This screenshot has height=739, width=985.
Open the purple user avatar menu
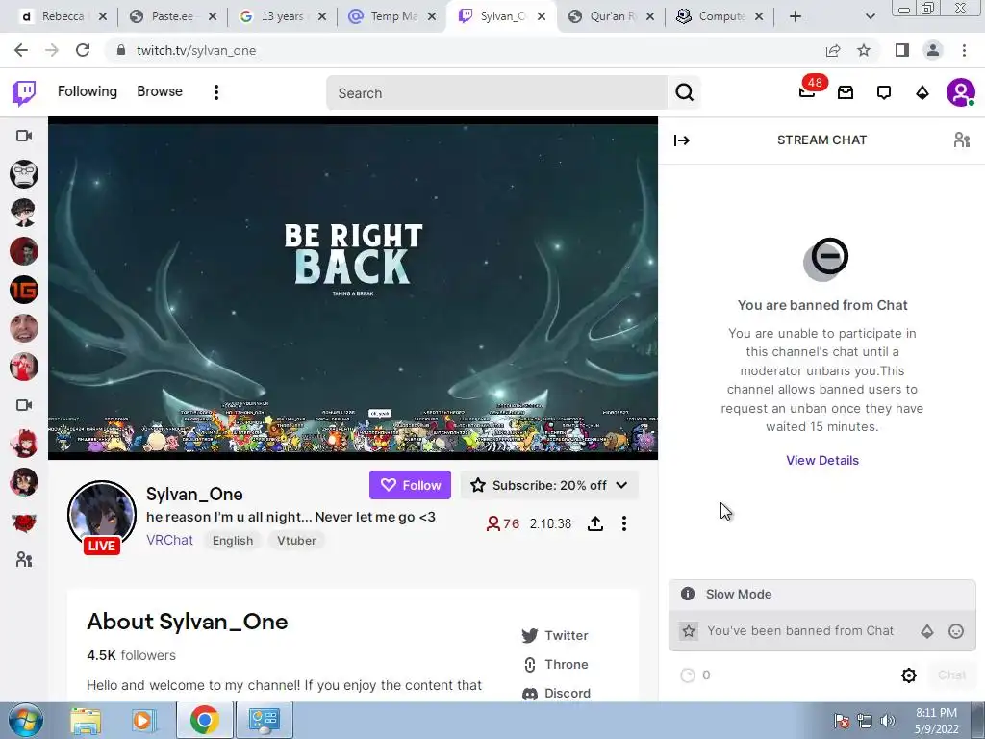961,93
